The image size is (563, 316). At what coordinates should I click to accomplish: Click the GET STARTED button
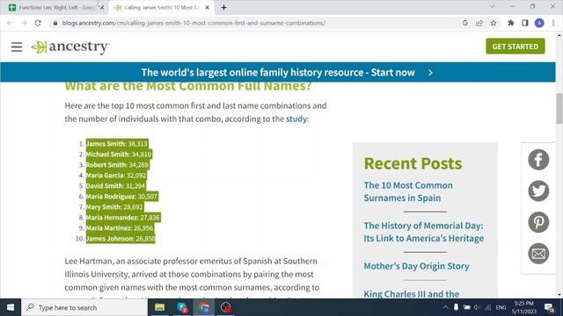coord(515,47)
